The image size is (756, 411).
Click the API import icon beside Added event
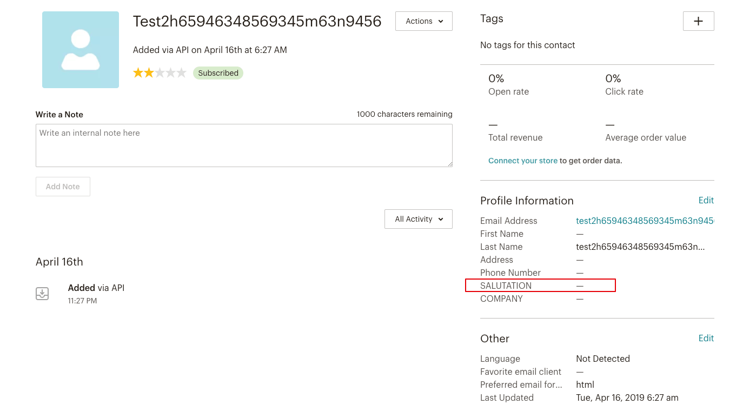[x=42, y=293]
